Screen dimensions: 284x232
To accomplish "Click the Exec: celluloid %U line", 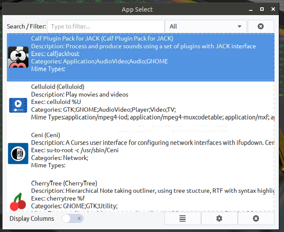I will [x=56, y=102].
